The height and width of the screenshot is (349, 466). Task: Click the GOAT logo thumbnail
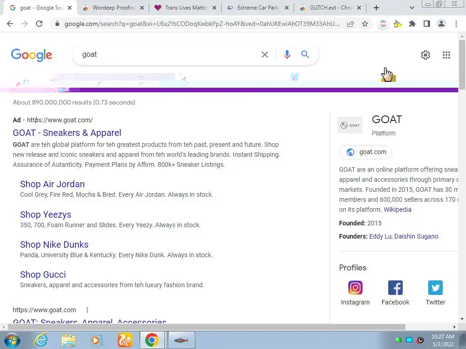tap(350, 125)
